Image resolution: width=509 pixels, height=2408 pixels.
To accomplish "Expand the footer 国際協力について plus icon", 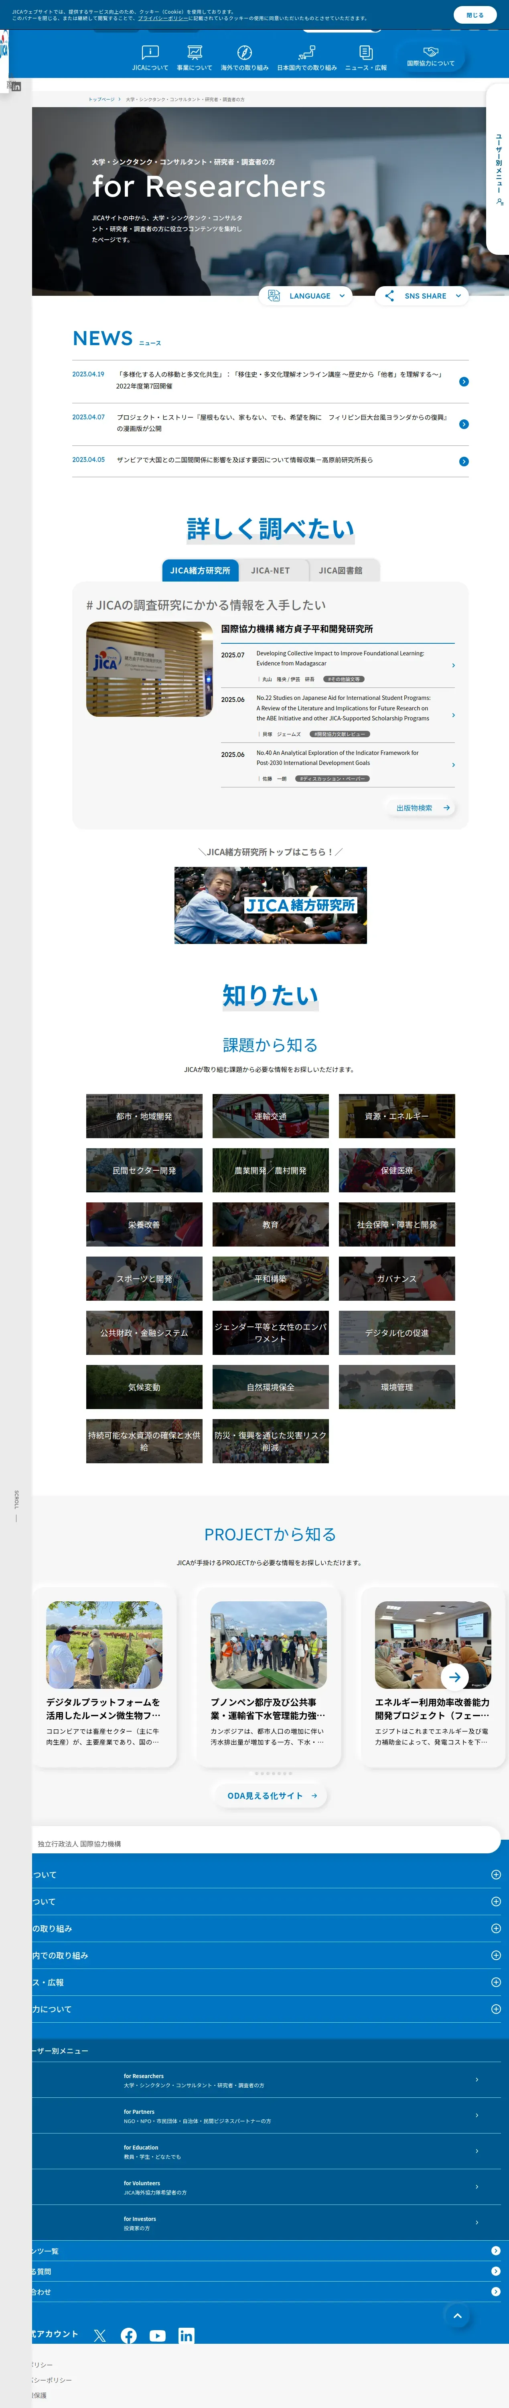I will tap(496, 2009).
